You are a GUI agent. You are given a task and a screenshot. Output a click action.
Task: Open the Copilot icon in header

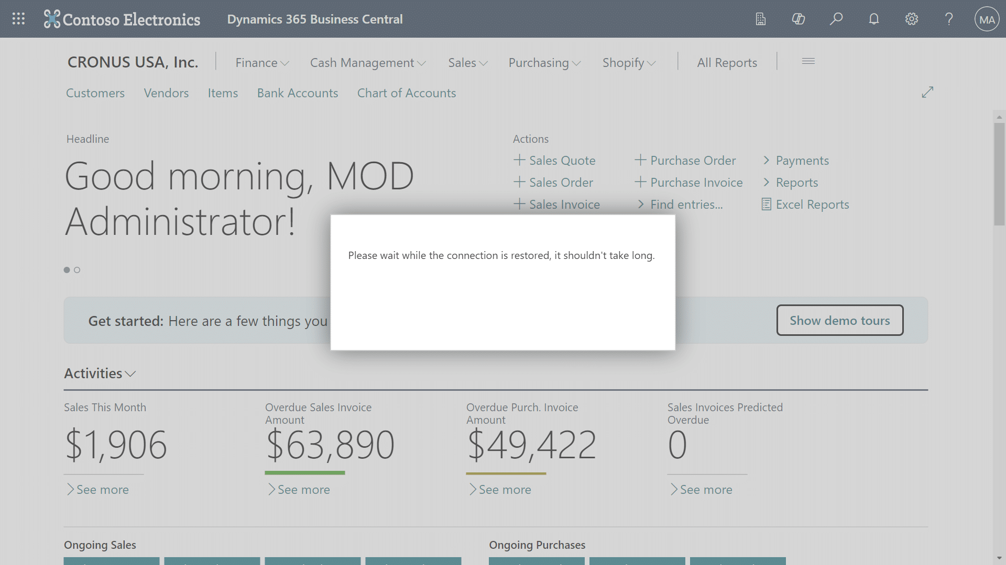pos(799,19)
